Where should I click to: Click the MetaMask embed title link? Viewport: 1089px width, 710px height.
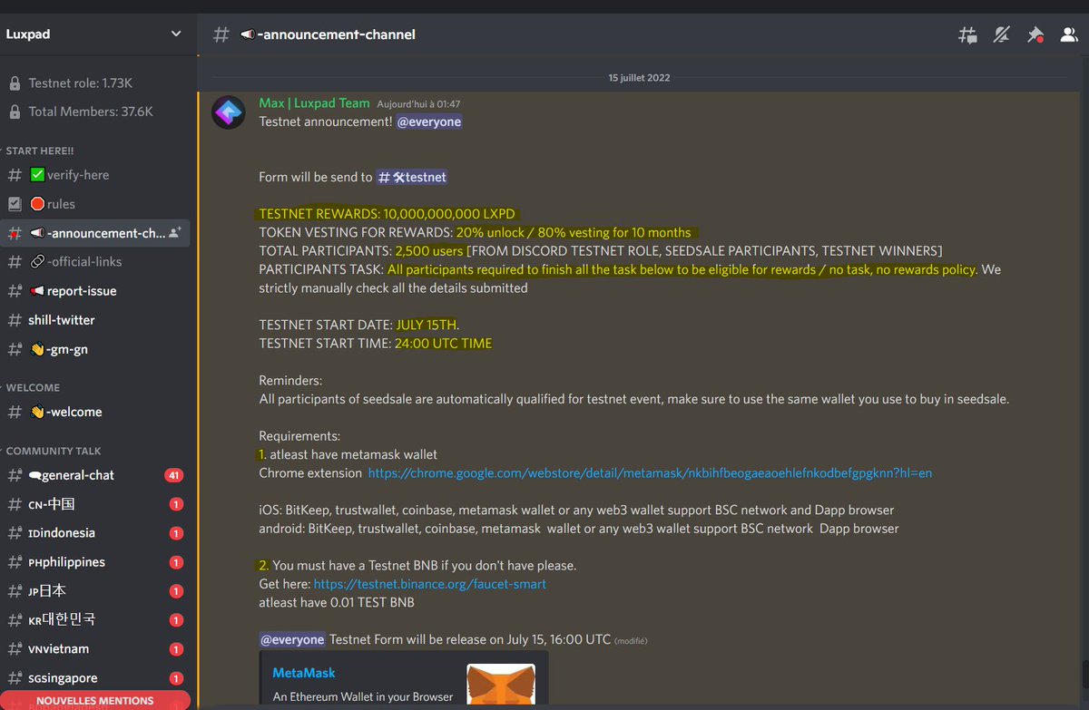[304, 673]
